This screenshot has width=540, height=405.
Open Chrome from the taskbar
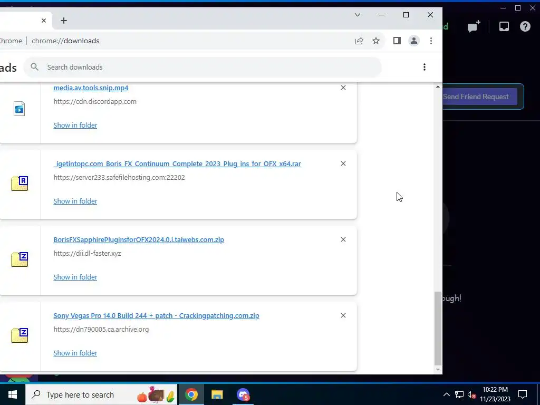pyautogui.click(x=191, y=394)
